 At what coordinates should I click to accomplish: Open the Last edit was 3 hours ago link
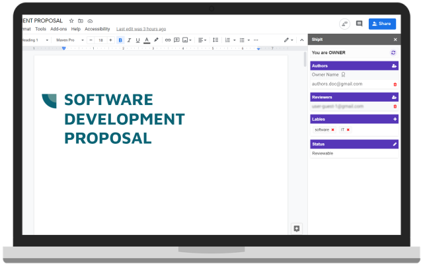coord(141,29)
